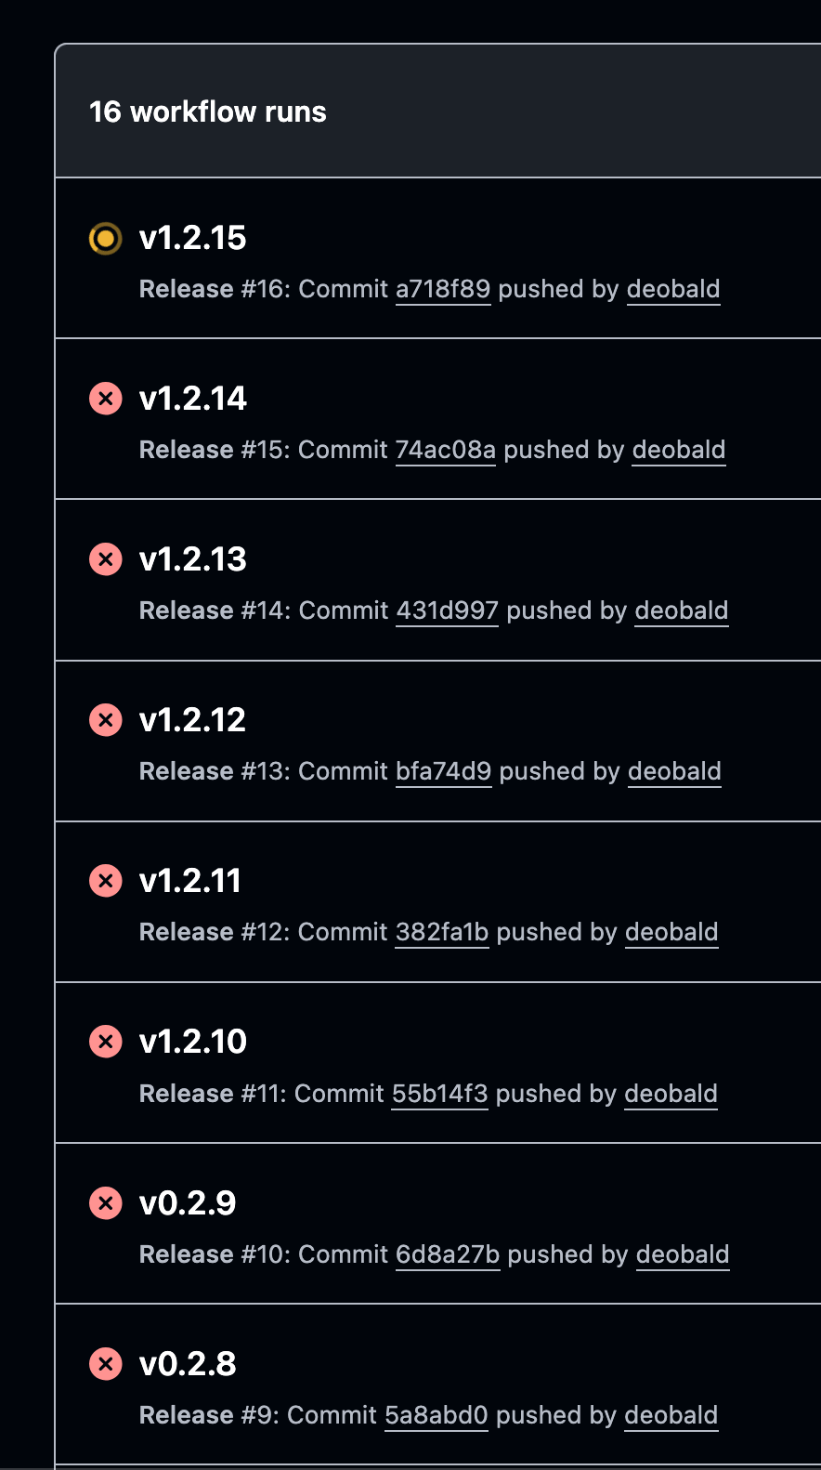Click the failed status icon for v0.2.9
821x1470 pixels.
pos(105,1203)
